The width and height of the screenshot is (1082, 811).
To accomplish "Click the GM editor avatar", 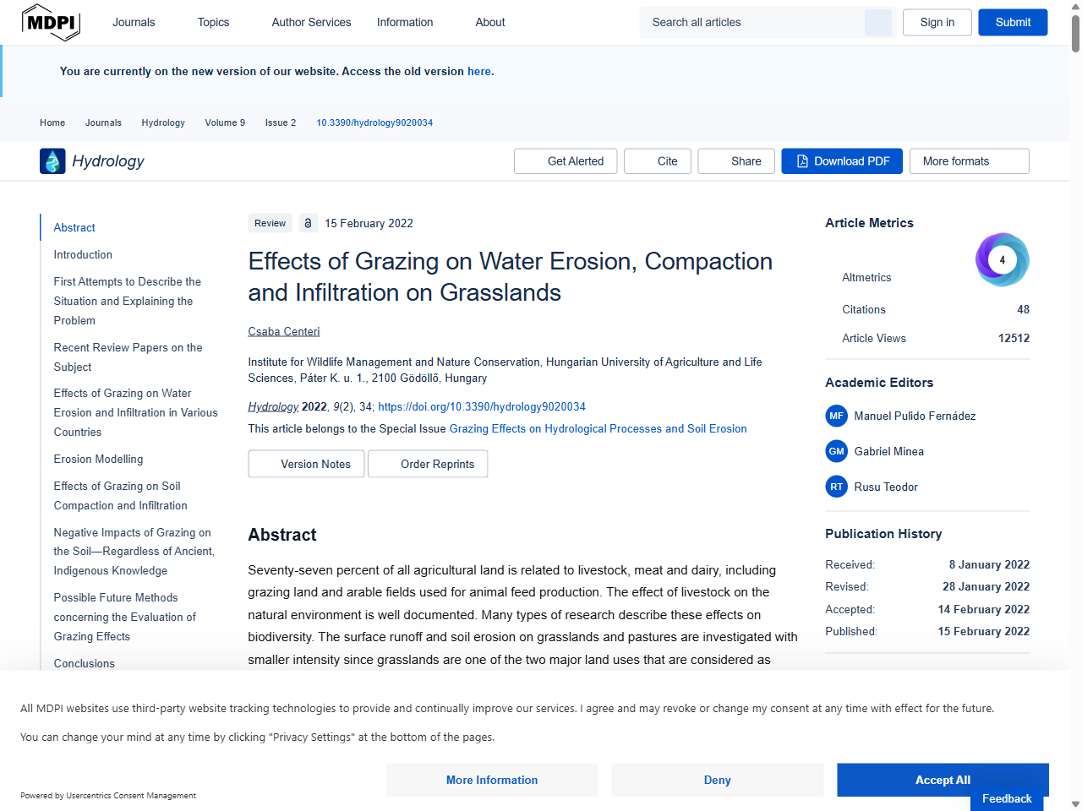I will pyautogui.click(x=836, y=452).
